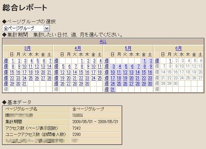206x149 pixels.
Task: Select May 31 date link
Action: click(x=112, y=89)
